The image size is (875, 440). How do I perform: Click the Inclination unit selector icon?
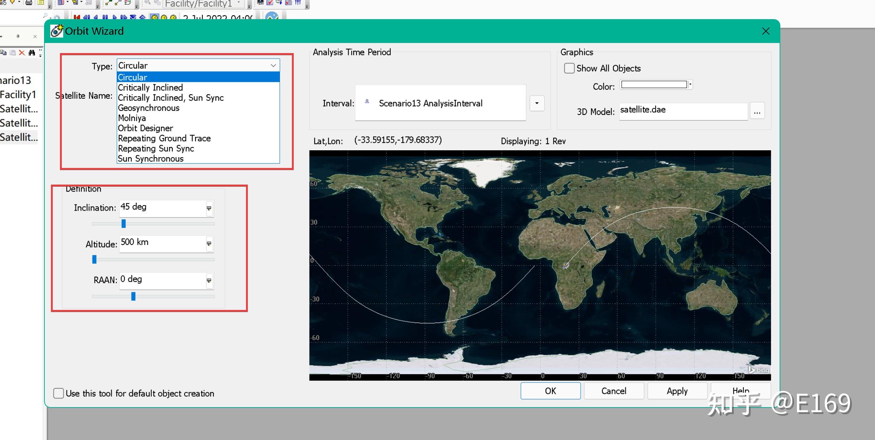pyautogui.click(x=209, y=208)
